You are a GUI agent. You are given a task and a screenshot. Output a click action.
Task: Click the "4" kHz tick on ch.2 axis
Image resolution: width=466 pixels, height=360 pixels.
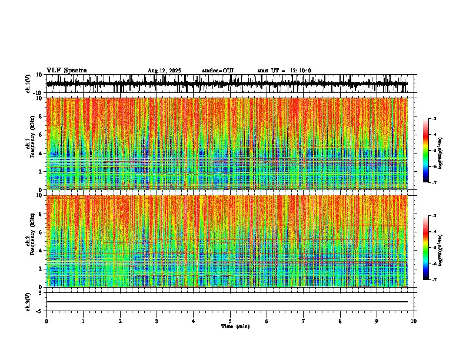tap(41, 251)
